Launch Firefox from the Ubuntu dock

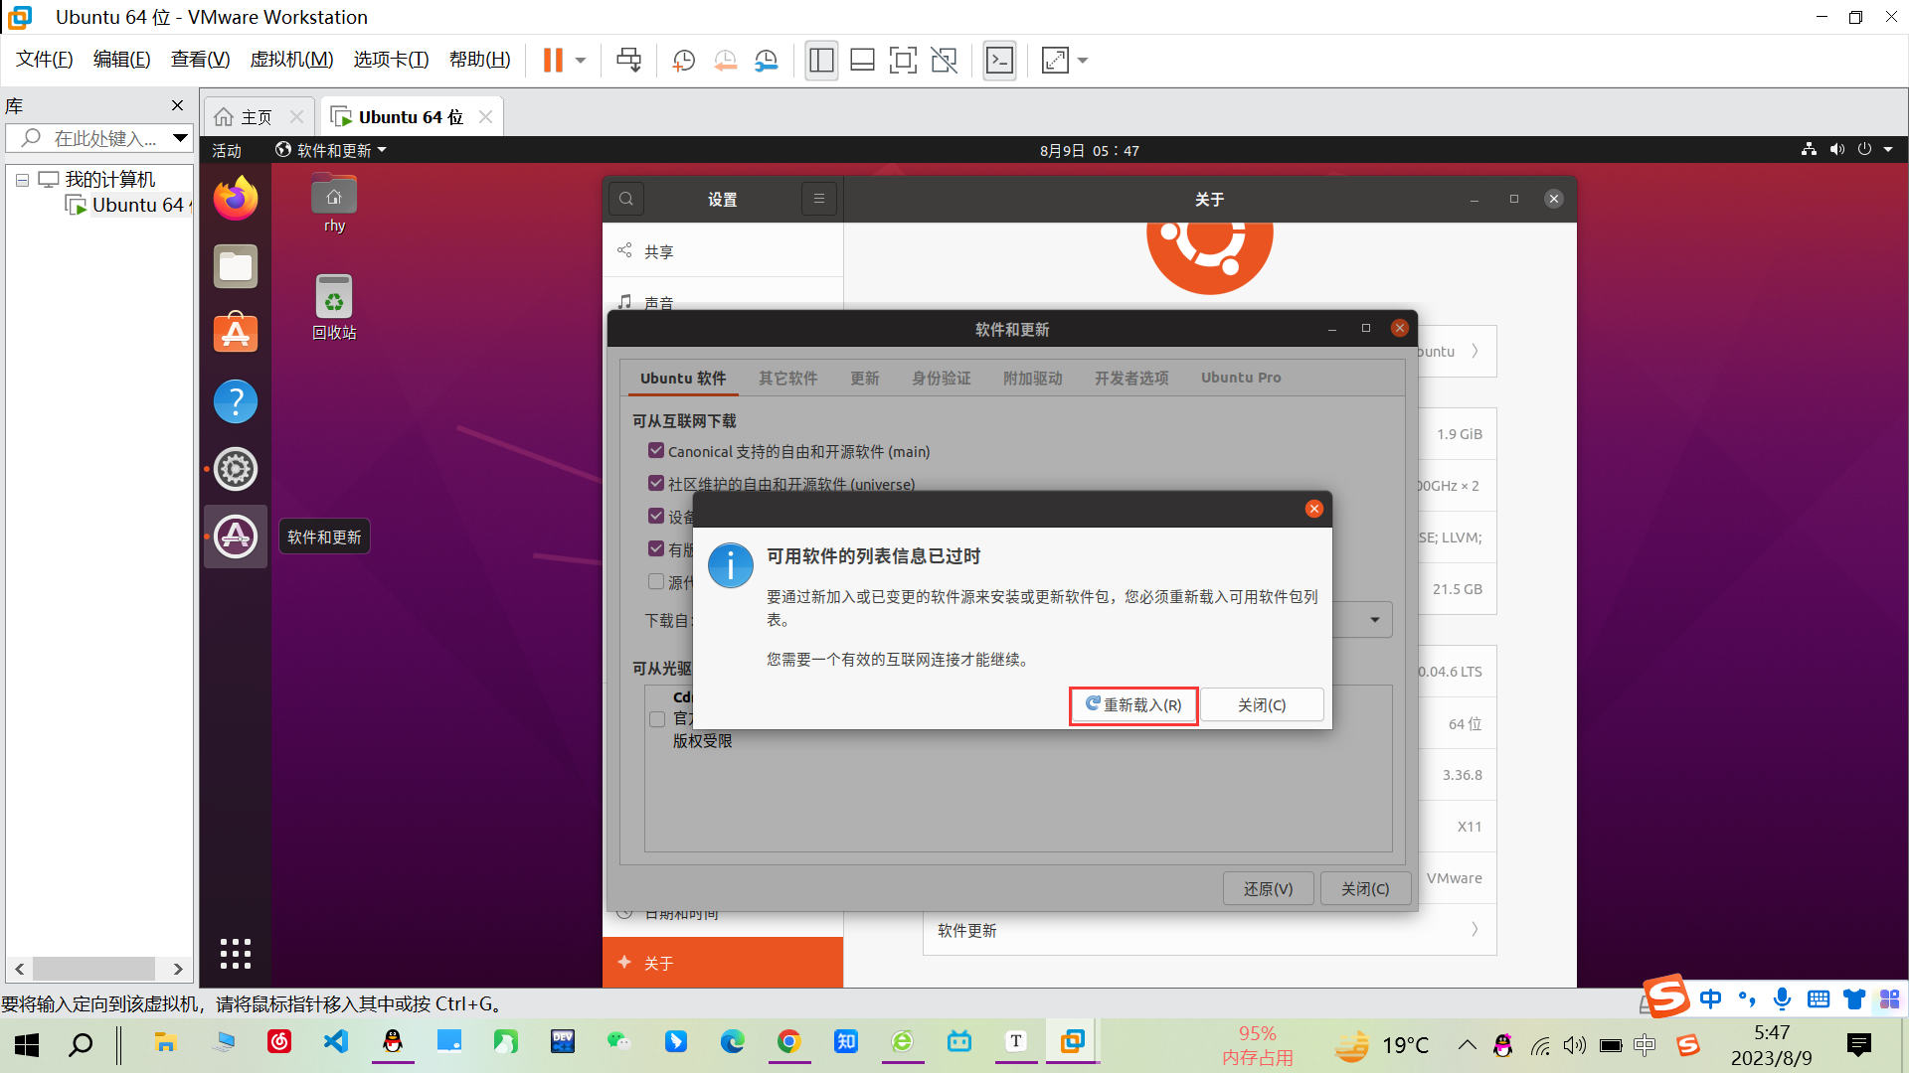[x=236, y=199]
